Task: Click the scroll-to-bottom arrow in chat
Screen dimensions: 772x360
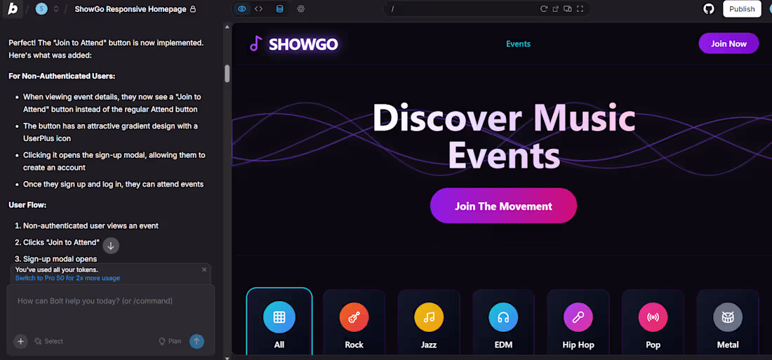Action: click(111, 246)
